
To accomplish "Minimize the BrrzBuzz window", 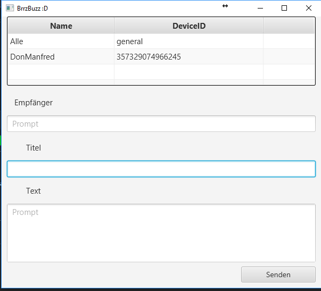I will point(260,8).
